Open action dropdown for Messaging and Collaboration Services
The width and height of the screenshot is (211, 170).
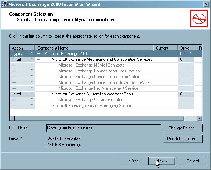click(32, 59)
